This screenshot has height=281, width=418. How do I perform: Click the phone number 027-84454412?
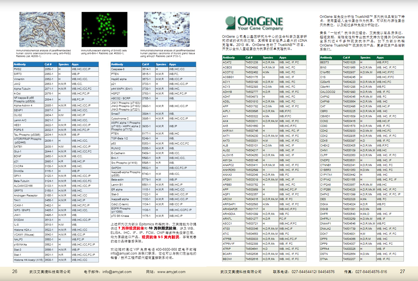click(304, 272)
